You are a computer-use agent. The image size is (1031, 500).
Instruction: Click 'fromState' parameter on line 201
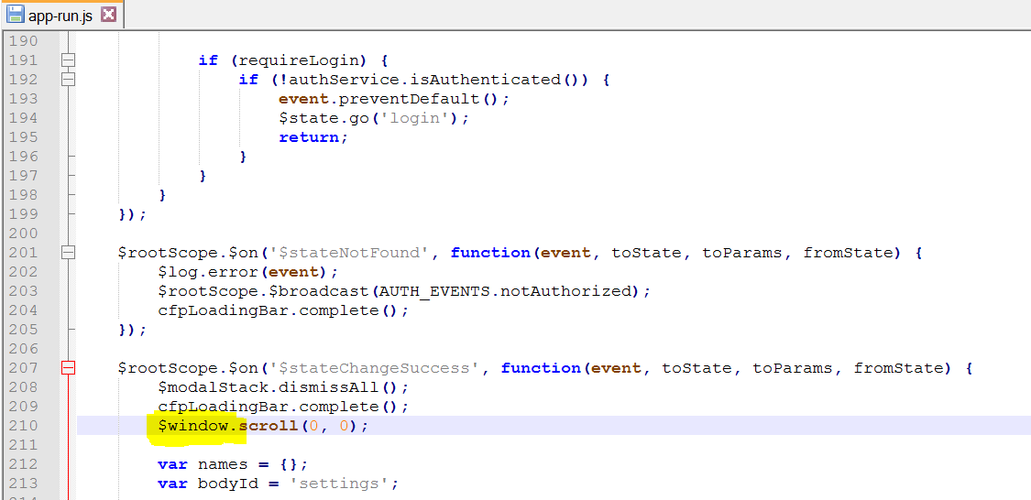pyautogui.click(x=849, y=253)
